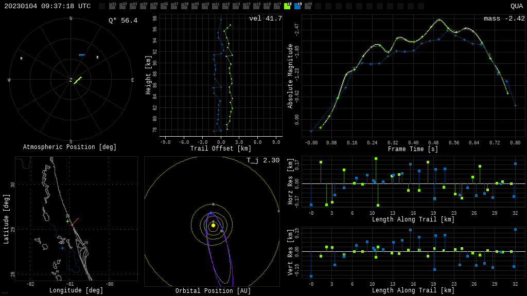
Task: Click the vel 41.7 velocity readout
Action: pyautogui.click(x=265, y=18)
